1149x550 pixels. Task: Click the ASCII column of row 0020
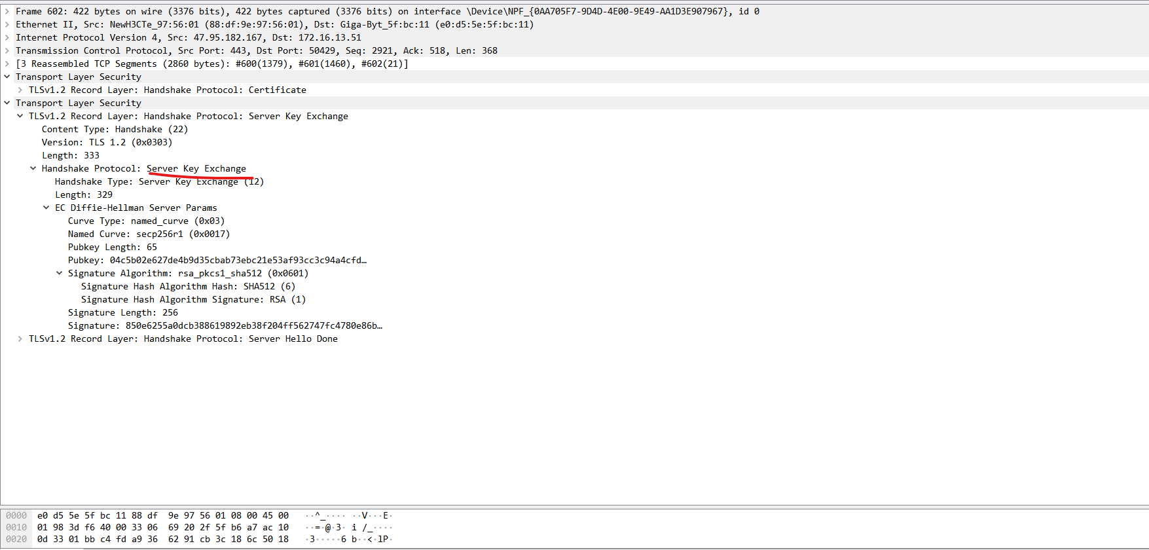coord(349,539)
